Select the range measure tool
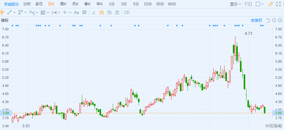Image resolution: width=284 pixels, height=130 pixels. pos(54,12)
